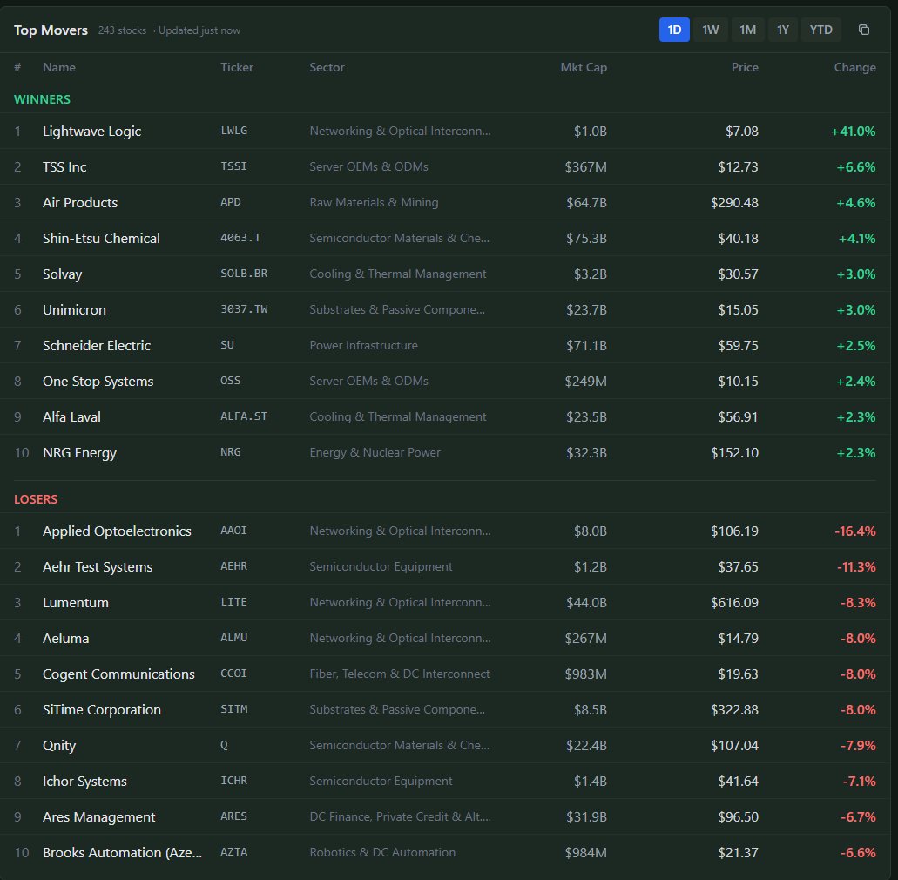Click the LOSERS section label
Viewport: 898px width, 880px height.
click(36, 499)
